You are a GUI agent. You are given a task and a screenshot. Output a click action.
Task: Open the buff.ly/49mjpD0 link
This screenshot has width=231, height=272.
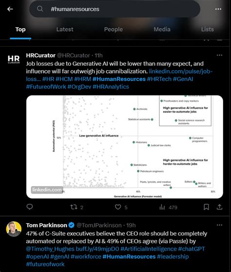[97, 249]
